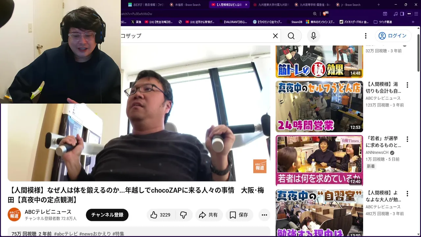Open the X 画像 bookmark
Screen dimensions: 421x237
pos(136,22)
